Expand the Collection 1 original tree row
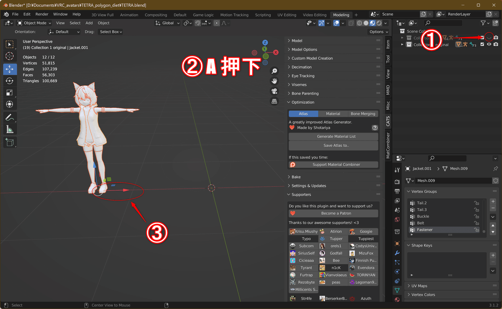 pyautogui.click(x=402, y=45)
